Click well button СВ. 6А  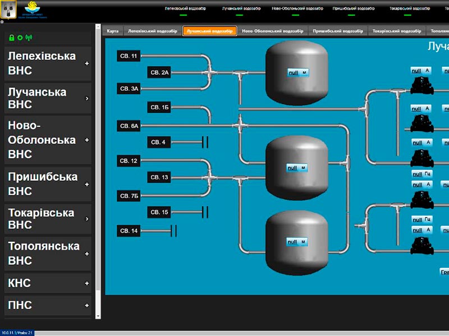pos(129,126)
